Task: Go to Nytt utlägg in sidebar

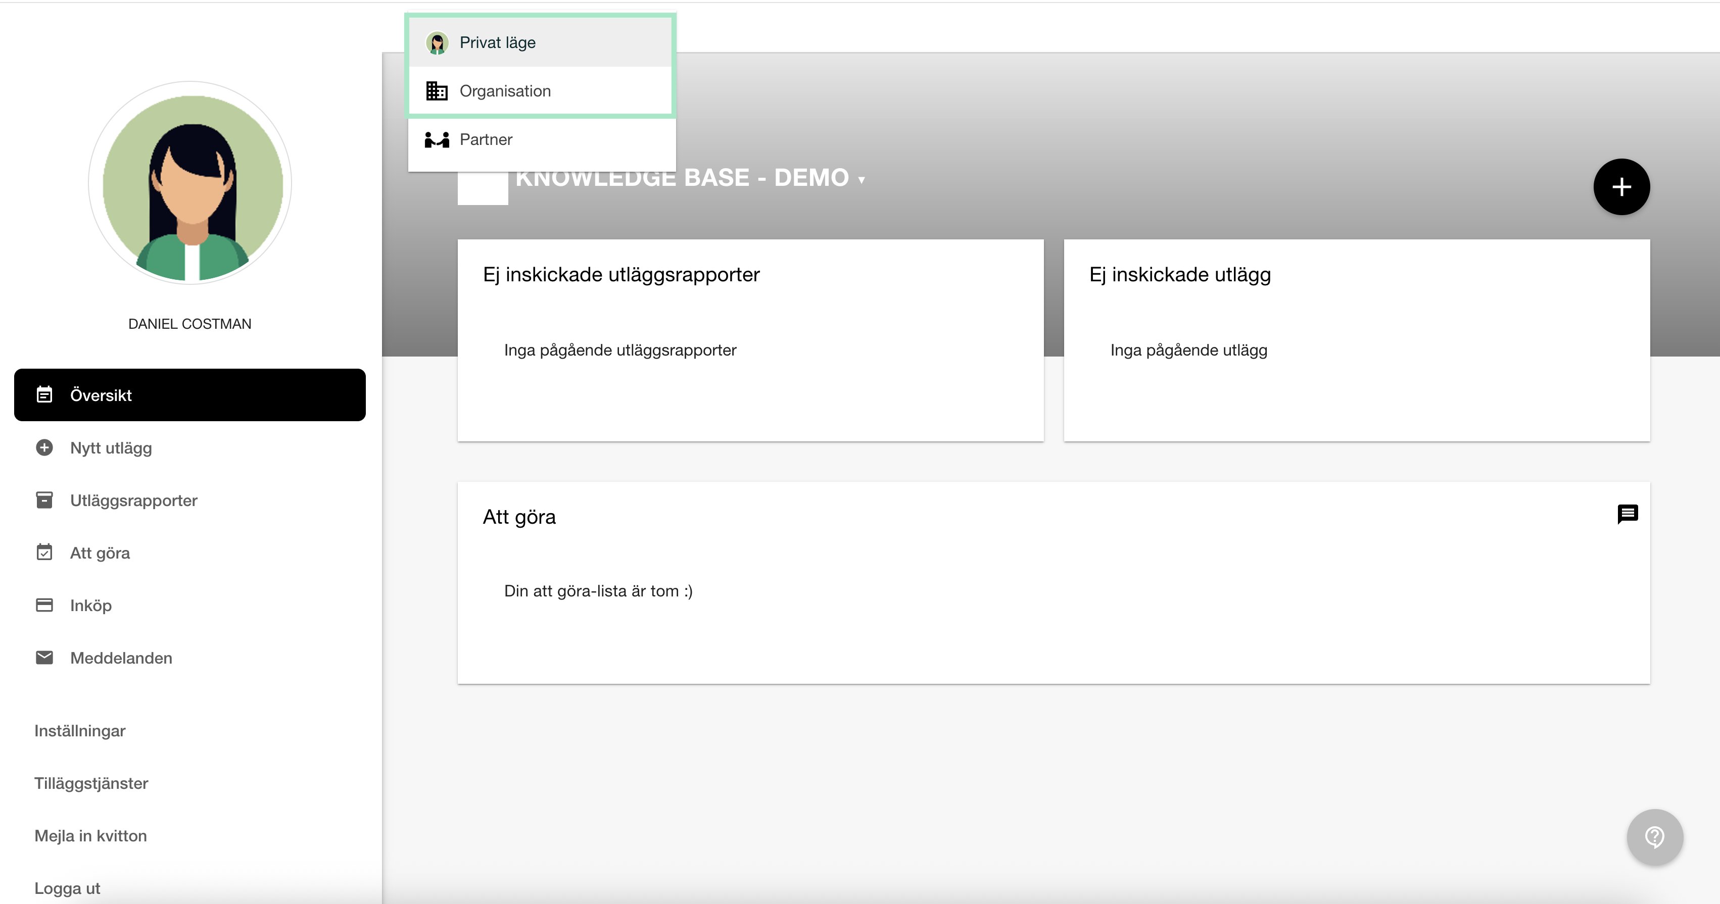Action: pos(189,447)
